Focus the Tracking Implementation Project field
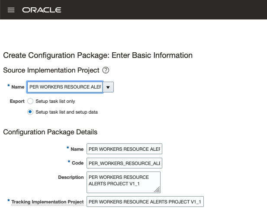 [x=145, y=202]
